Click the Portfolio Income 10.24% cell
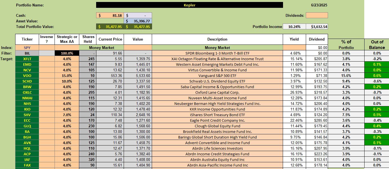The image size is (389, 169). pyautogui.click(x=294, y=27)
